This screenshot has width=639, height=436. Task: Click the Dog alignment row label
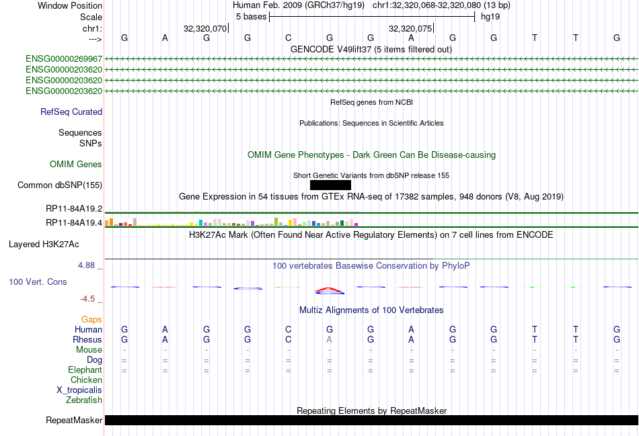94,360
